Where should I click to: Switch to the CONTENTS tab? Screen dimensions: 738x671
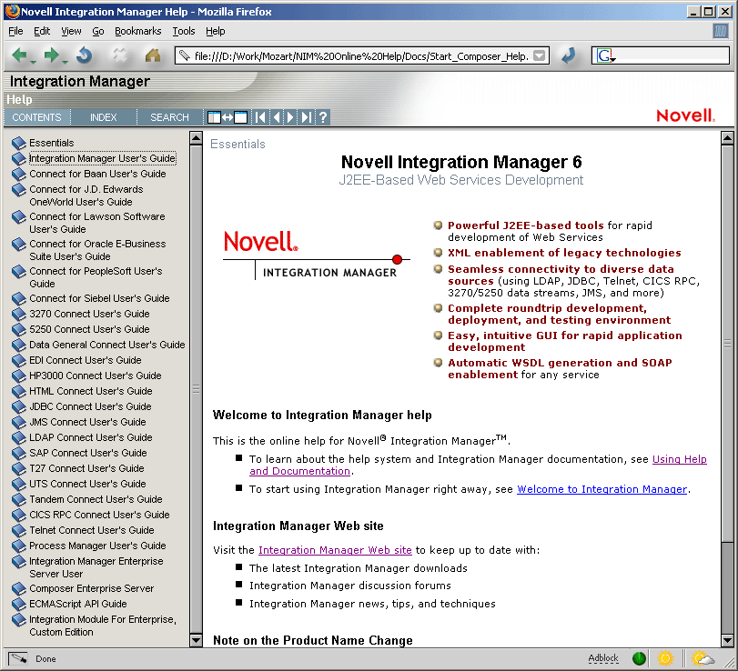point(36,117)
